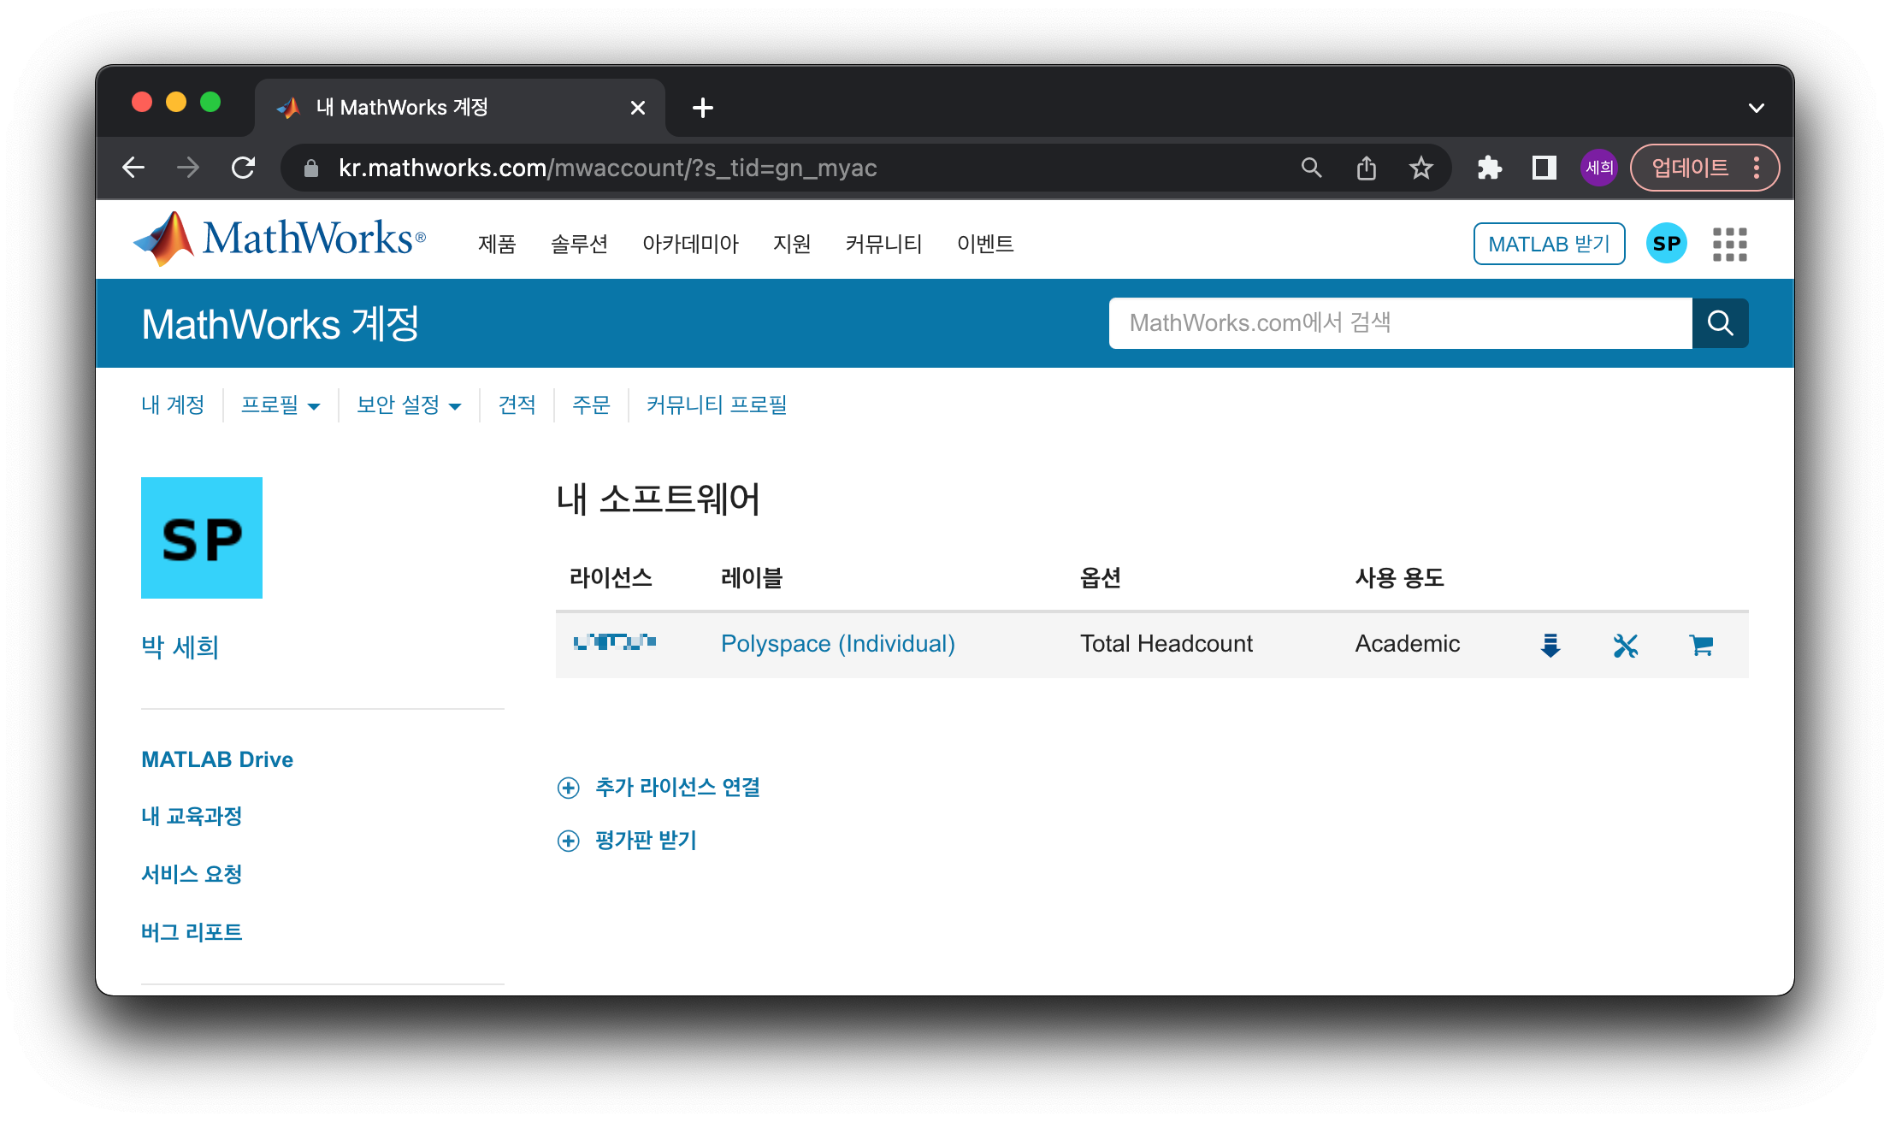Expand the 보안 설정 dropdown

coord(409,405)
